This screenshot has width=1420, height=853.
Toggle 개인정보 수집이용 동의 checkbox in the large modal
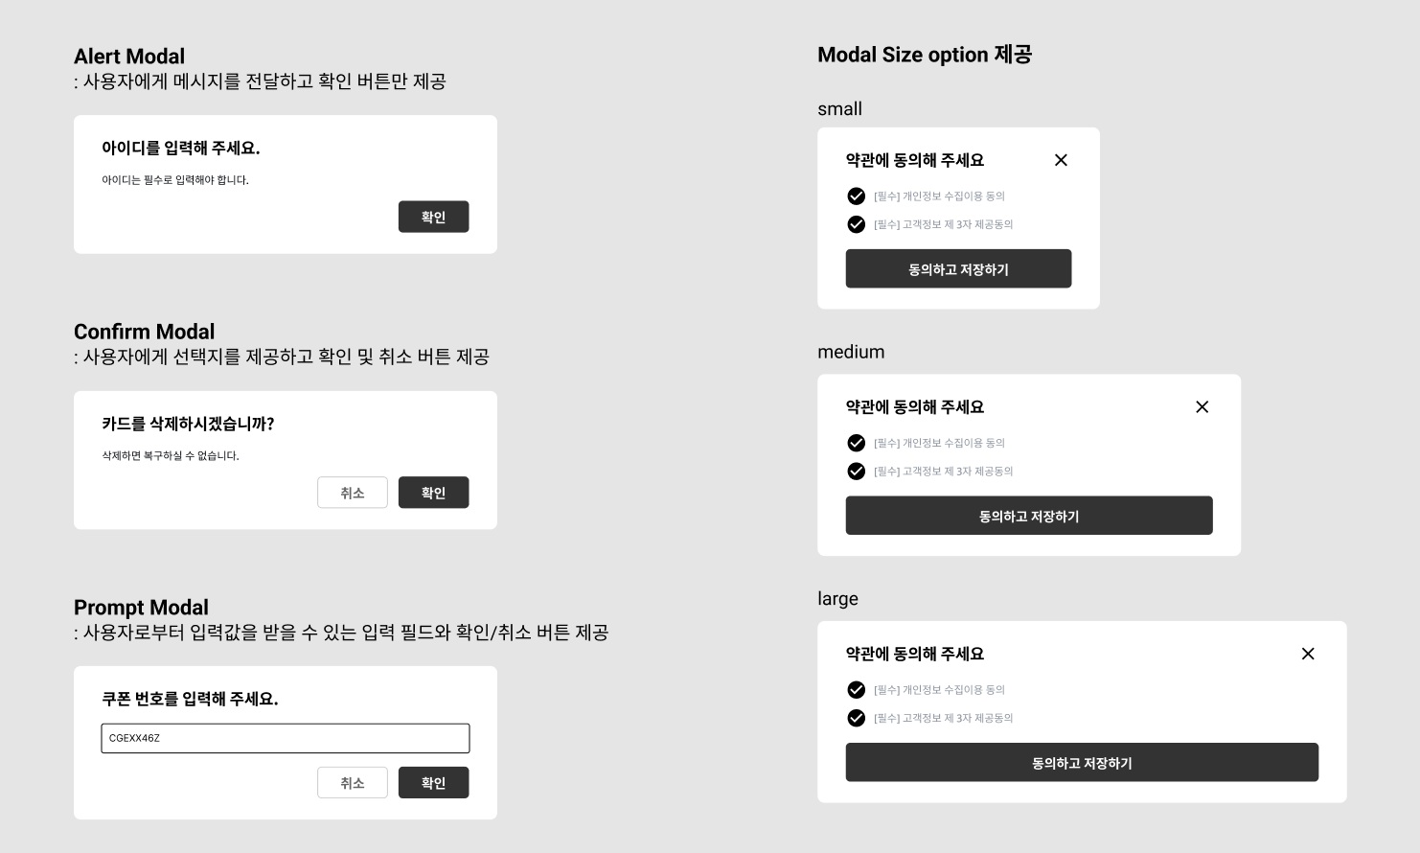tap(857, 690)
